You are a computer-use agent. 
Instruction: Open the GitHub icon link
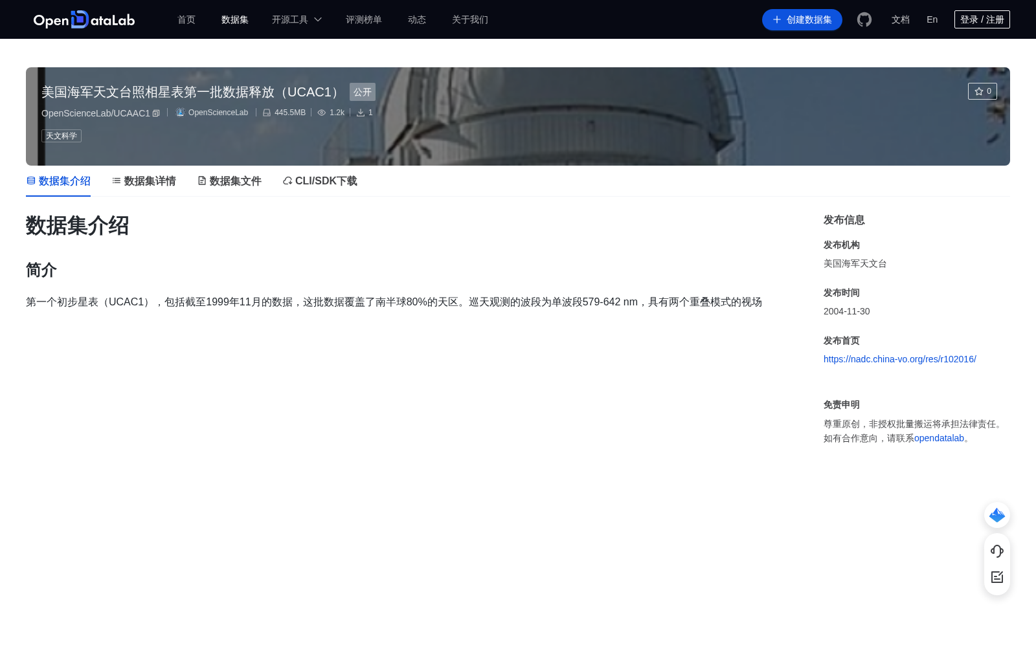pyautogui.click(x=864, y=19)
